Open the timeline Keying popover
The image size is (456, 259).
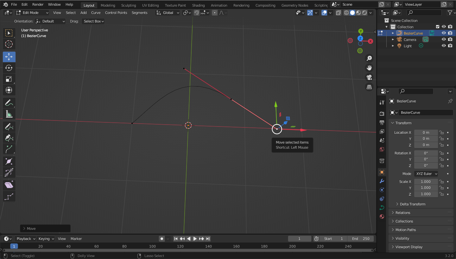coord(46,239)
